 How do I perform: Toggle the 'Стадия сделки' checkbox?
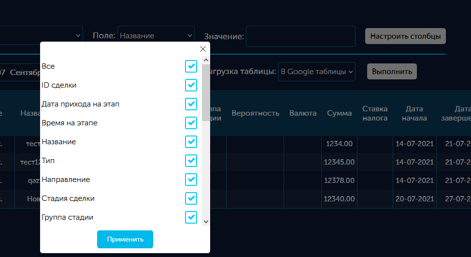191,198
